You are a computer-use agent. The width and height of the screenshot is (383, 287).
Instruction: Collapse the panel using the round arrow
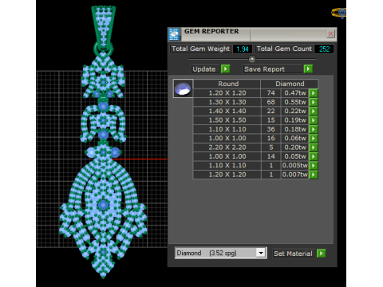click(x=252, y=59)
